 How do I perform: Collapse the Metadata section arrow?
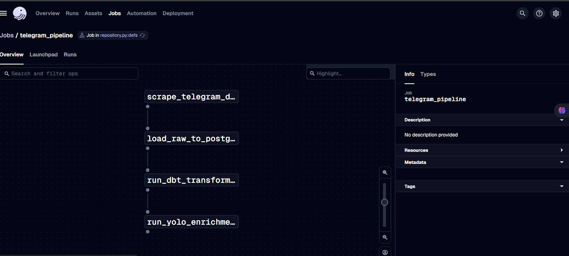pos(562,162)
